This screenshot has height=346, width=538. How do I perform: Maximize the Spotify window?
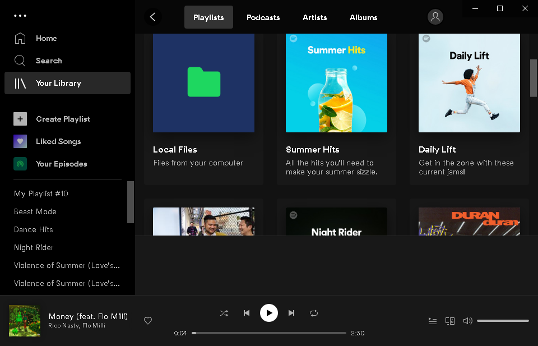[500, 8]
